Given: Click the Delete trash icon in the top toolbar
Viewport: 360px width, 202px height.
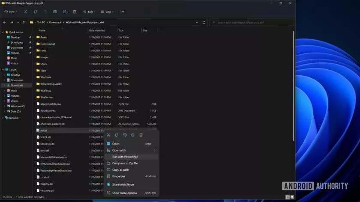Looking at the screenshot, I should (x=75, y=12).
